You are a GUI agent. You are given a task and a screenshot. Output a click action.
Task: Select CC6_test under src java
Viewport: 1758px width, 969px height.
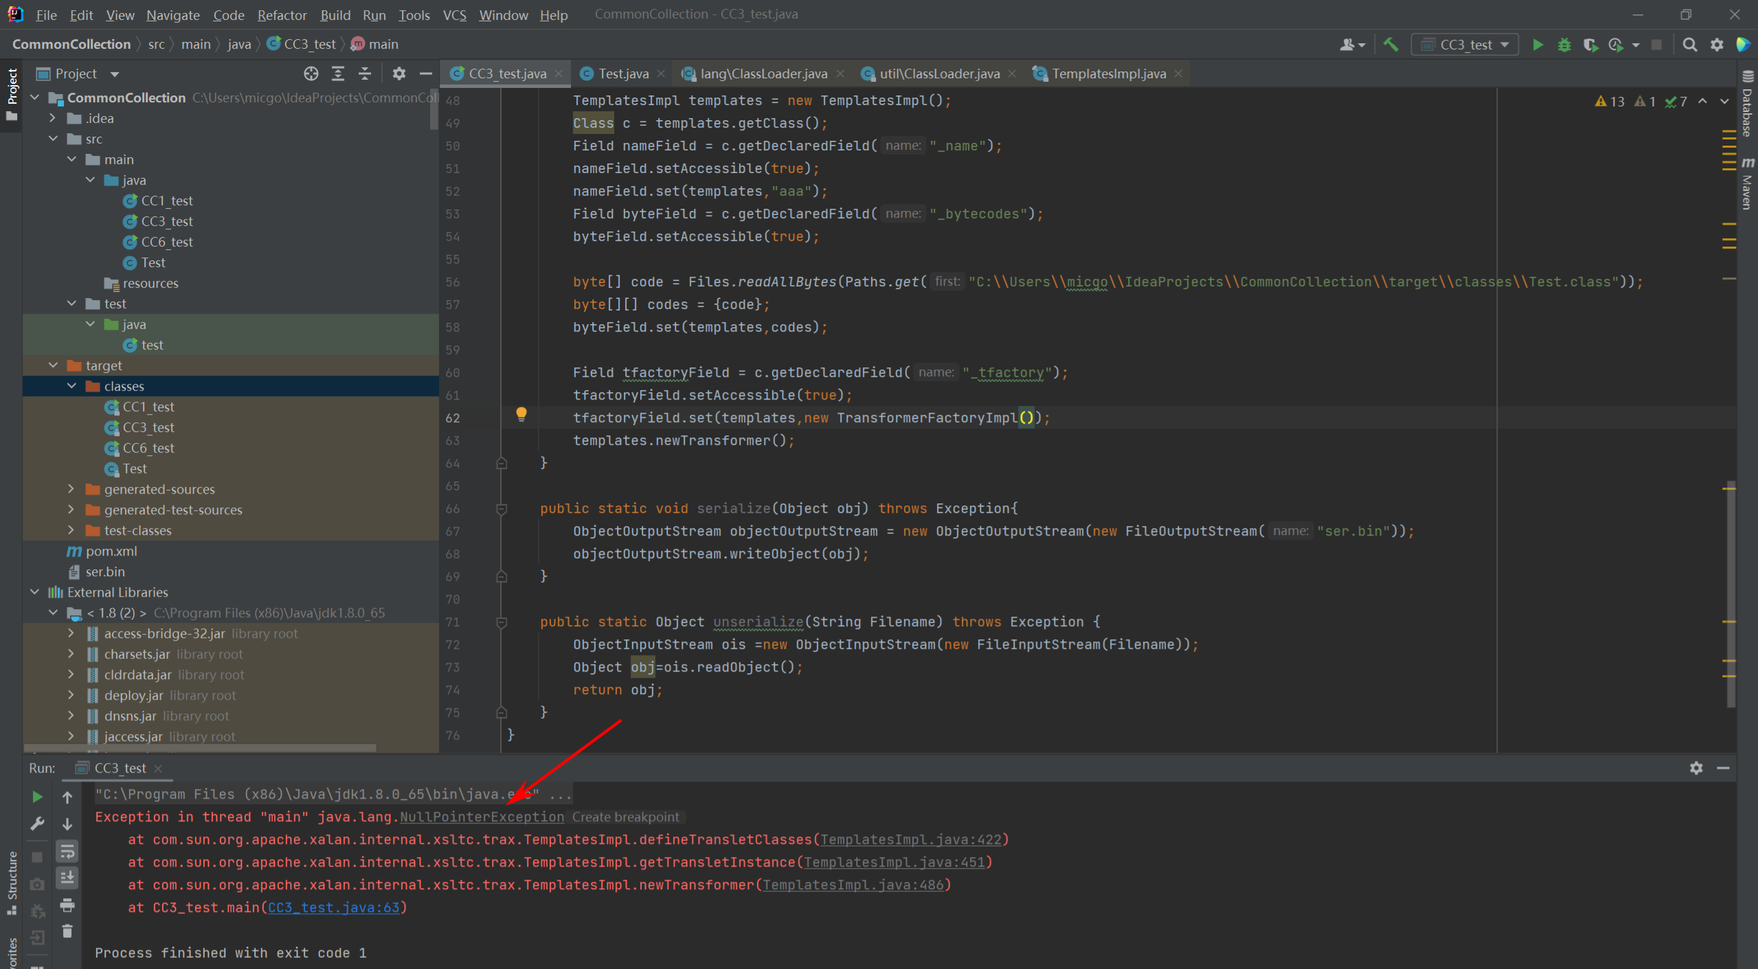point(167,242)
